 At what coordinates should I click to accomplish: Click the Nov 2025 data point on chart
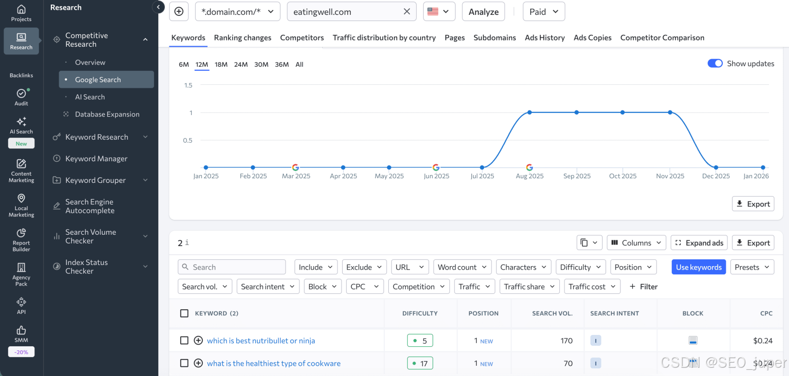pos(670,112)
